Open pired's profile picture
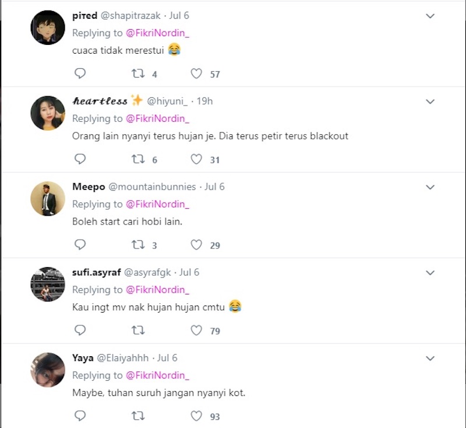466x428 pixels. 47,27
